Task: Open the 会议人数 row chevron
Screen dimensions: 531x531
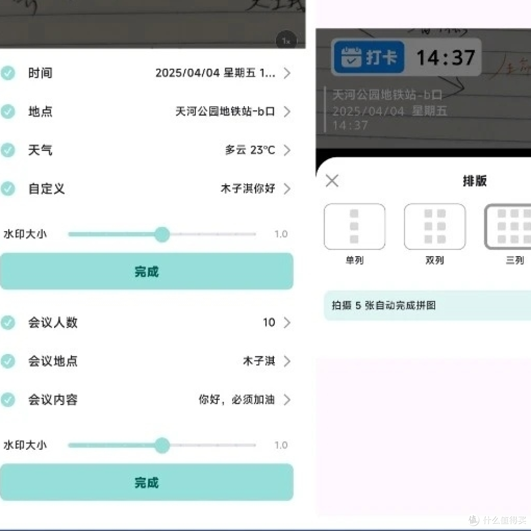Action: tap(287, 323)
